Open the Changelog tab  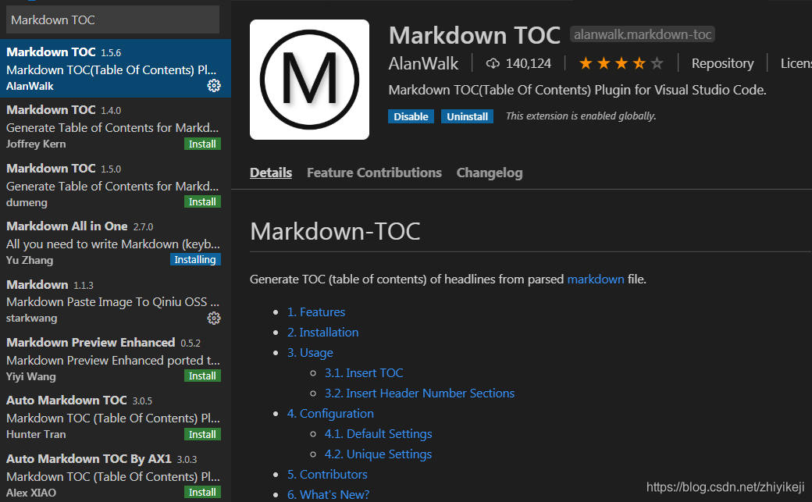(x=490, y=173)
